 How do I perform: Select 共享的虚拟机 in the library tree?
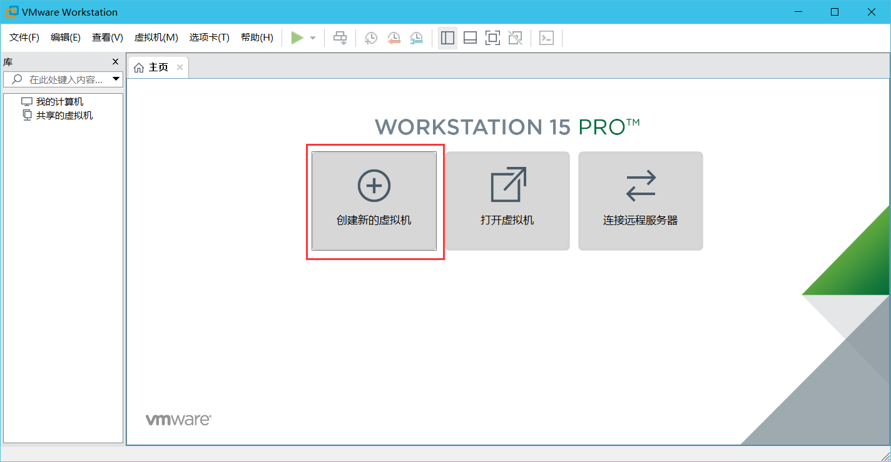64,116
